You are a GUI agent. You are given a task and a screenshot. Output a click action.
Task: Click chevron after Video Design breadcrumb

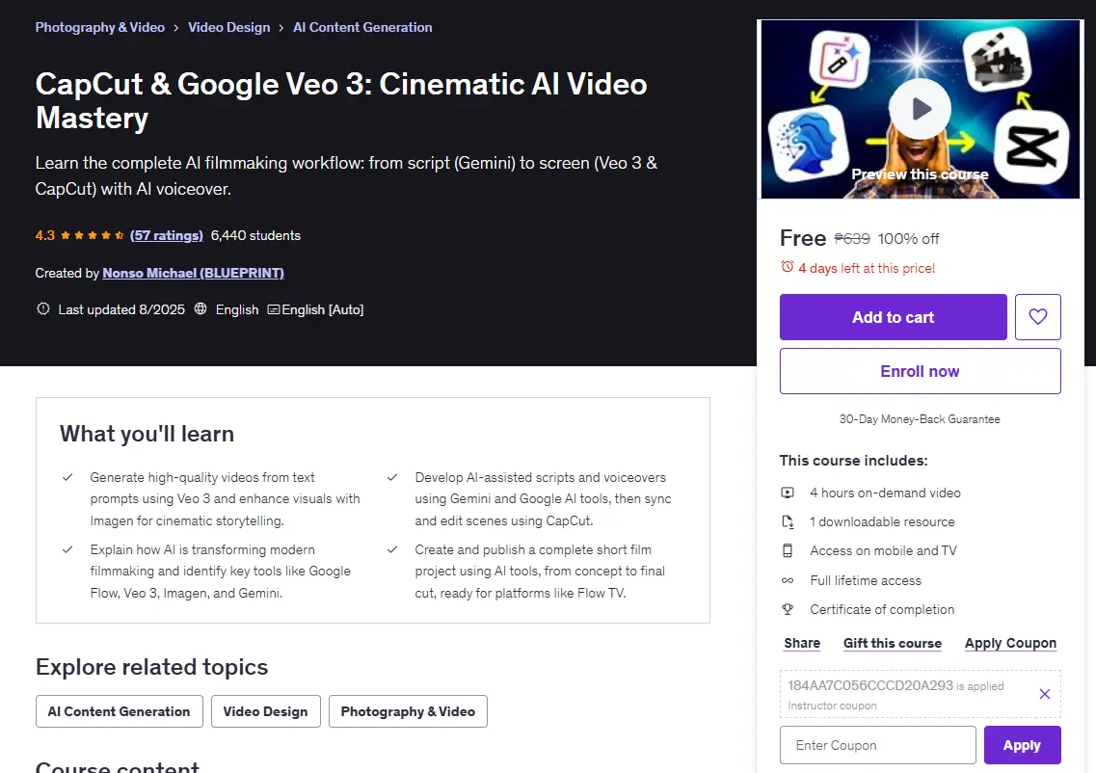coord(281,28)
